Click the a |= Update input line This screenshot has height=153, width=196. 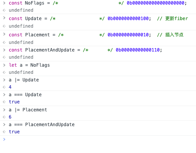coord(24,80)
